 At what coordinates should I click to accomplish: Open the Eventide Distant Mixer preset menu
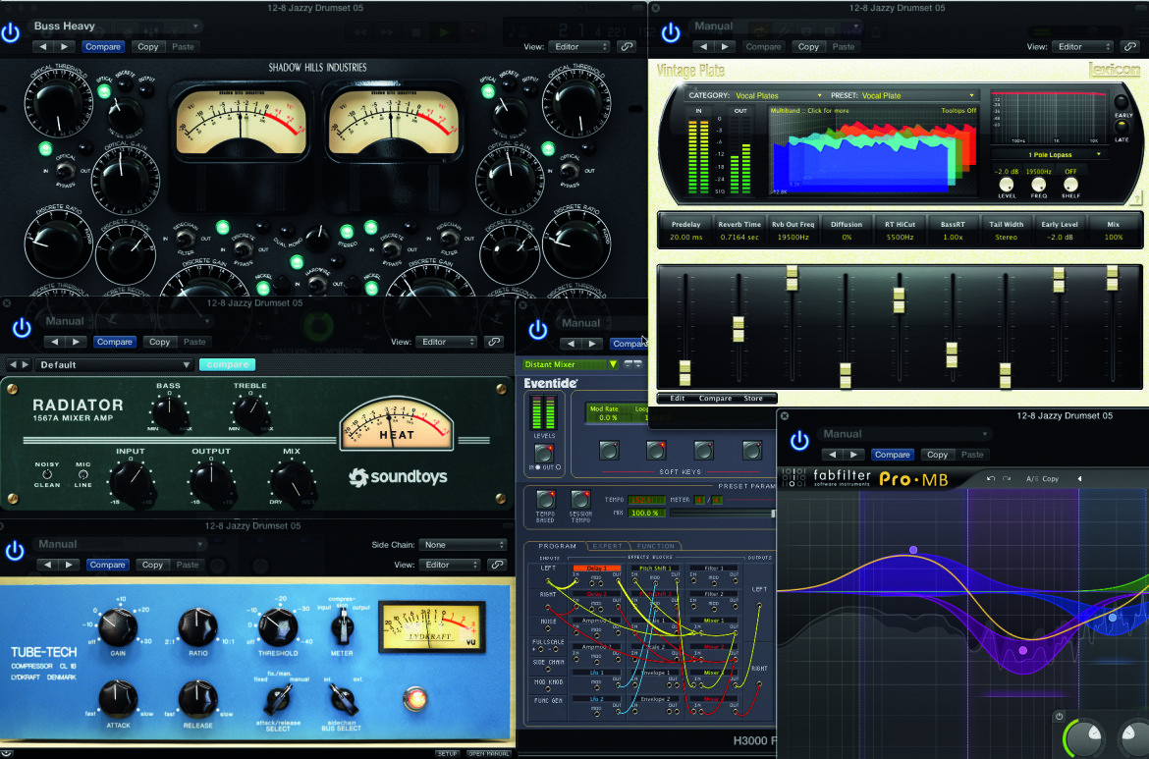(x=571, y=364)
